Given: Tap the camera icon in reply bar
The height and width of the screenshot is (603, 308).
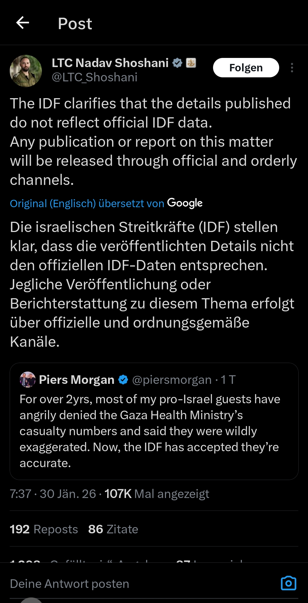Looking at the screenshot, I should pos(289,583).
